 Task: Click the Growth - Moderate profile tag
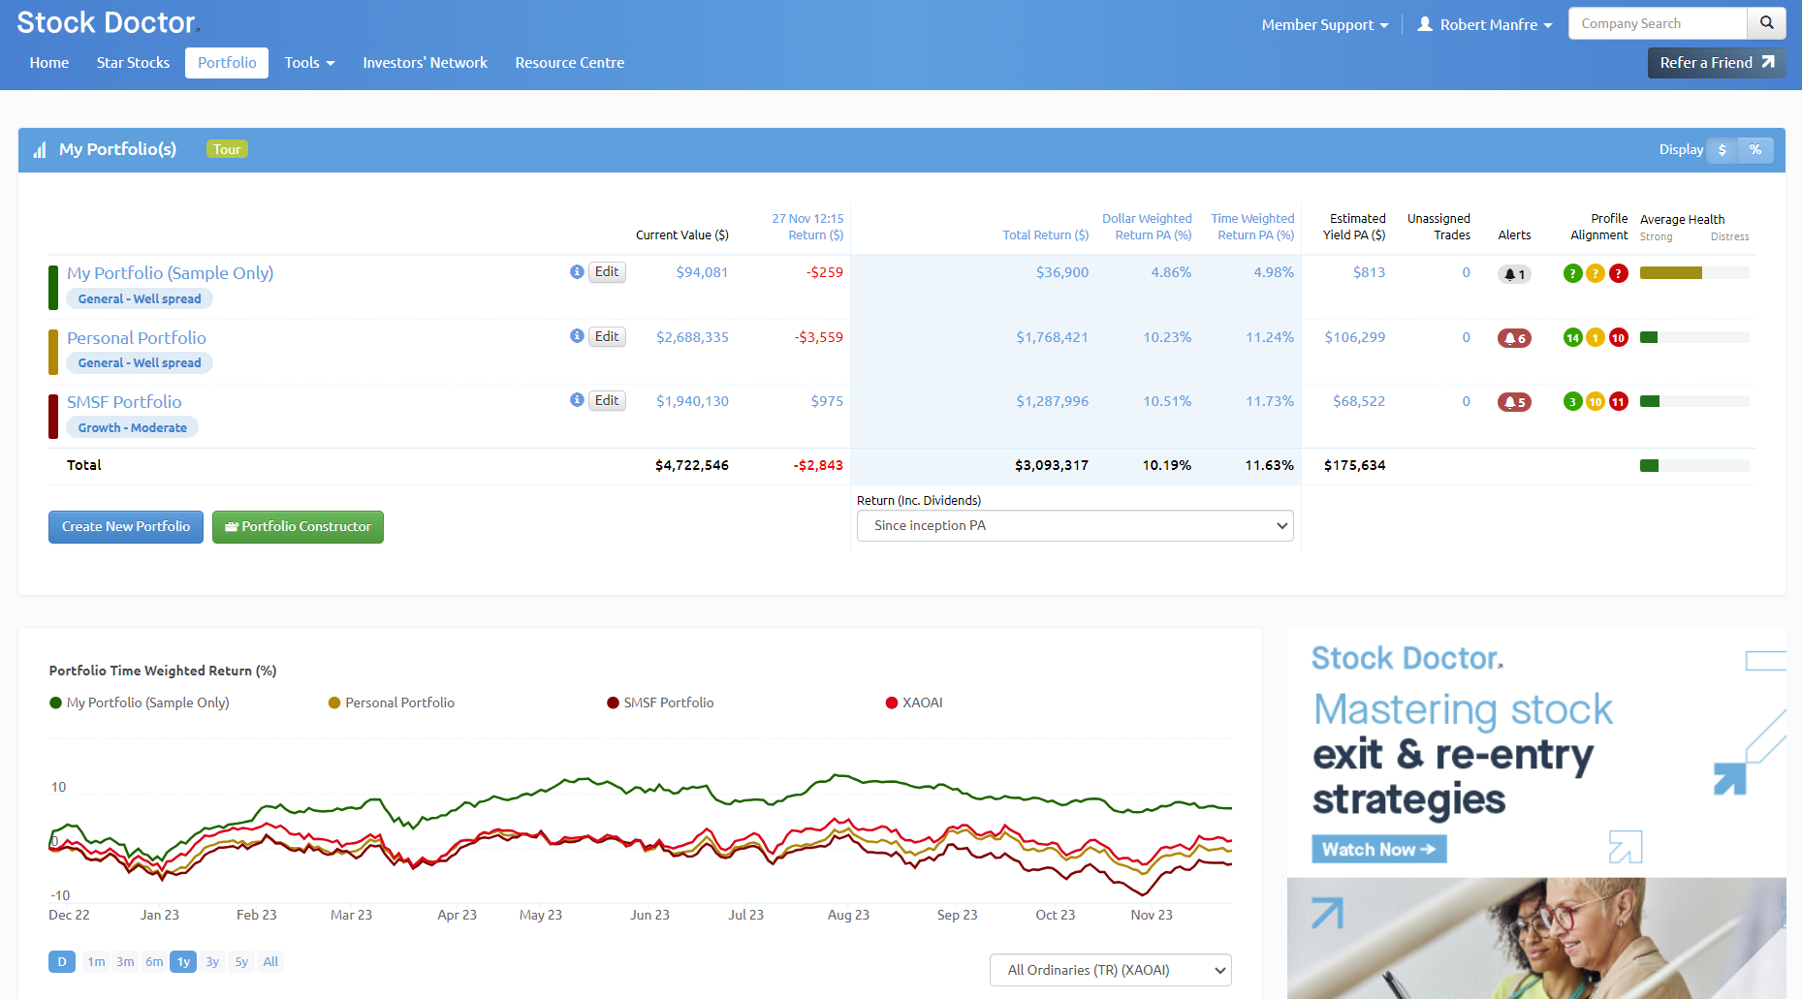133,427
